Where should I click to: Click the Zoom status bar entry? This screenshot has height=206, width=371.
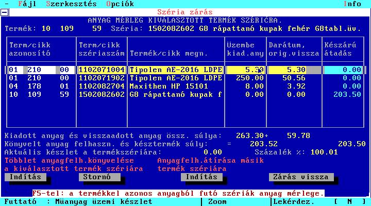(217, 202)
